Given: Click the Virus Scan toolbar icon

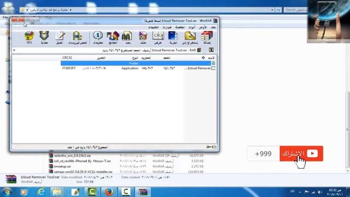Looking at the screenshot, I should pyautogui.click(x=77, y=38).
